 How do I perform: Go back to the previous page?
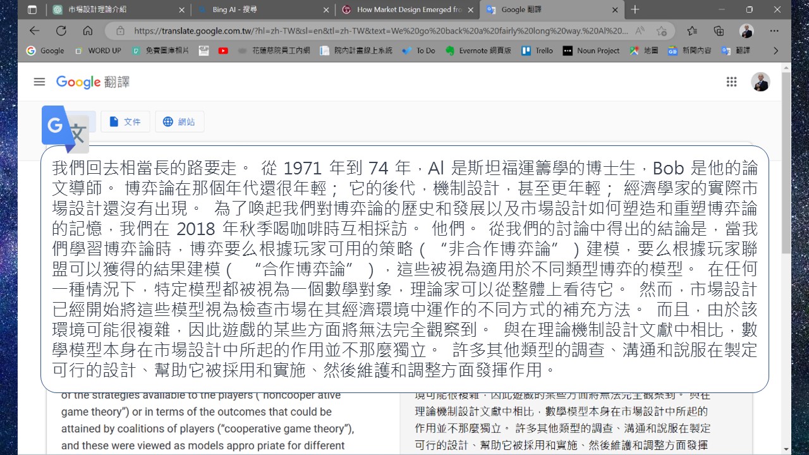coord(34,30)
